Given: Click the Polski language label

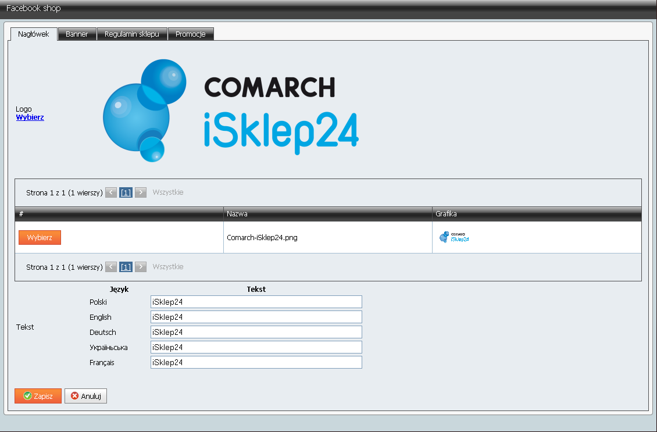Looking at the screenshot, I should 98,302.
